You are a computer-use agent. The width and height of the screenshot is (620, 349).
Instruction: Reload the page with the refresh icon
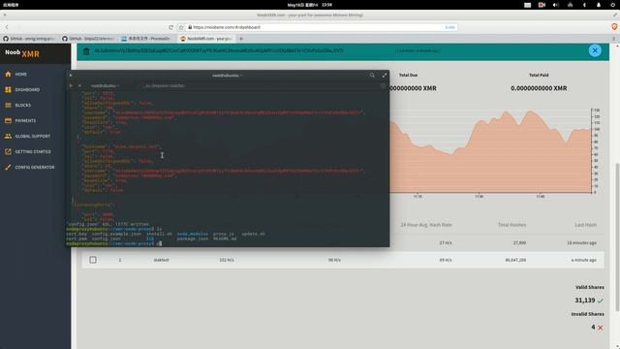click(170, 27)
